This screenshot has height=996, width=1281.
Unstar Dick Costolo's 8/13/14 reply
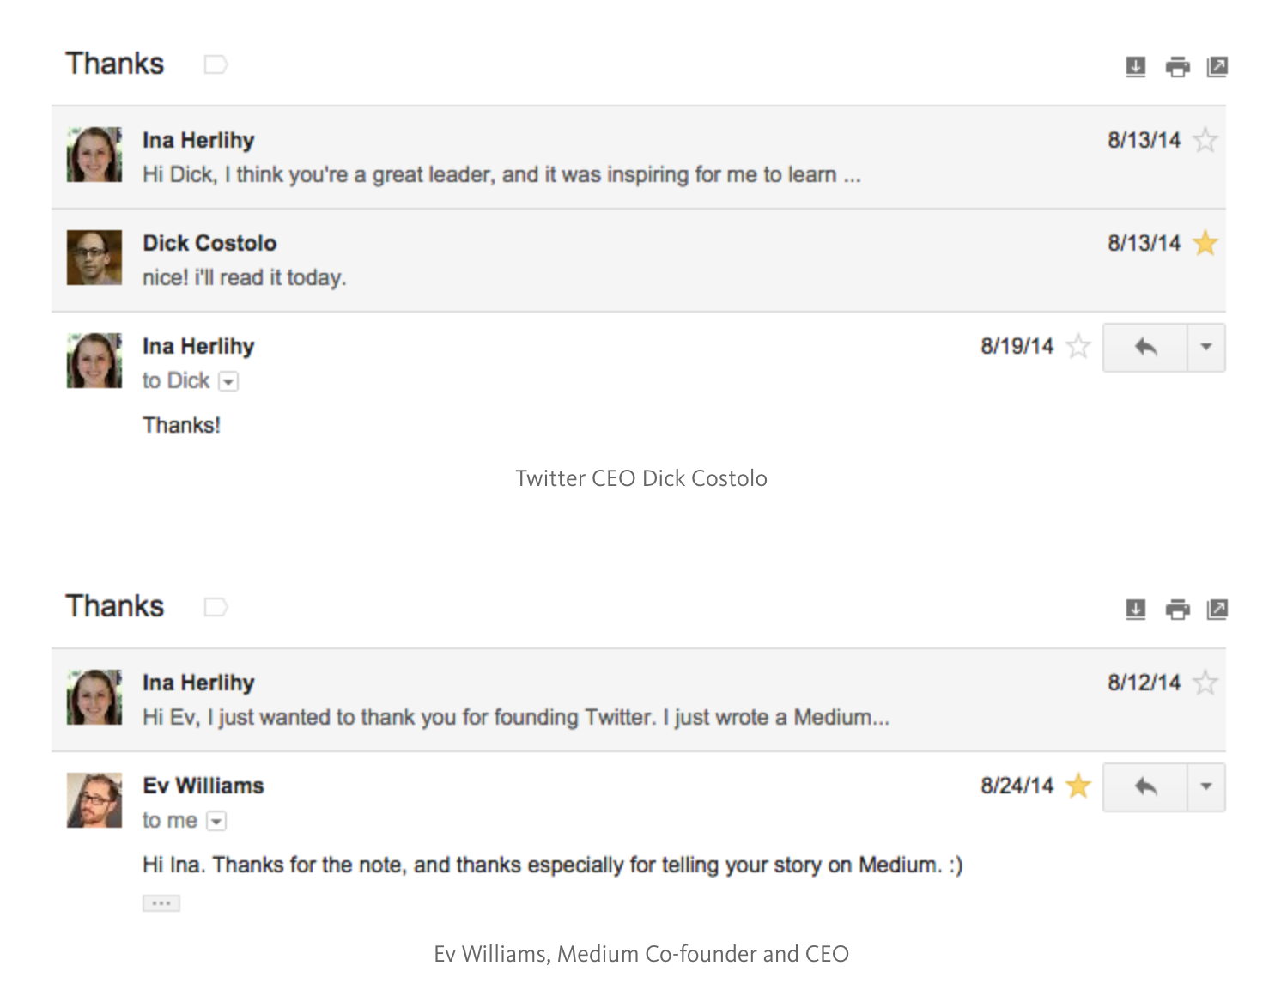pyautogui.click(x=1205, y=243)
